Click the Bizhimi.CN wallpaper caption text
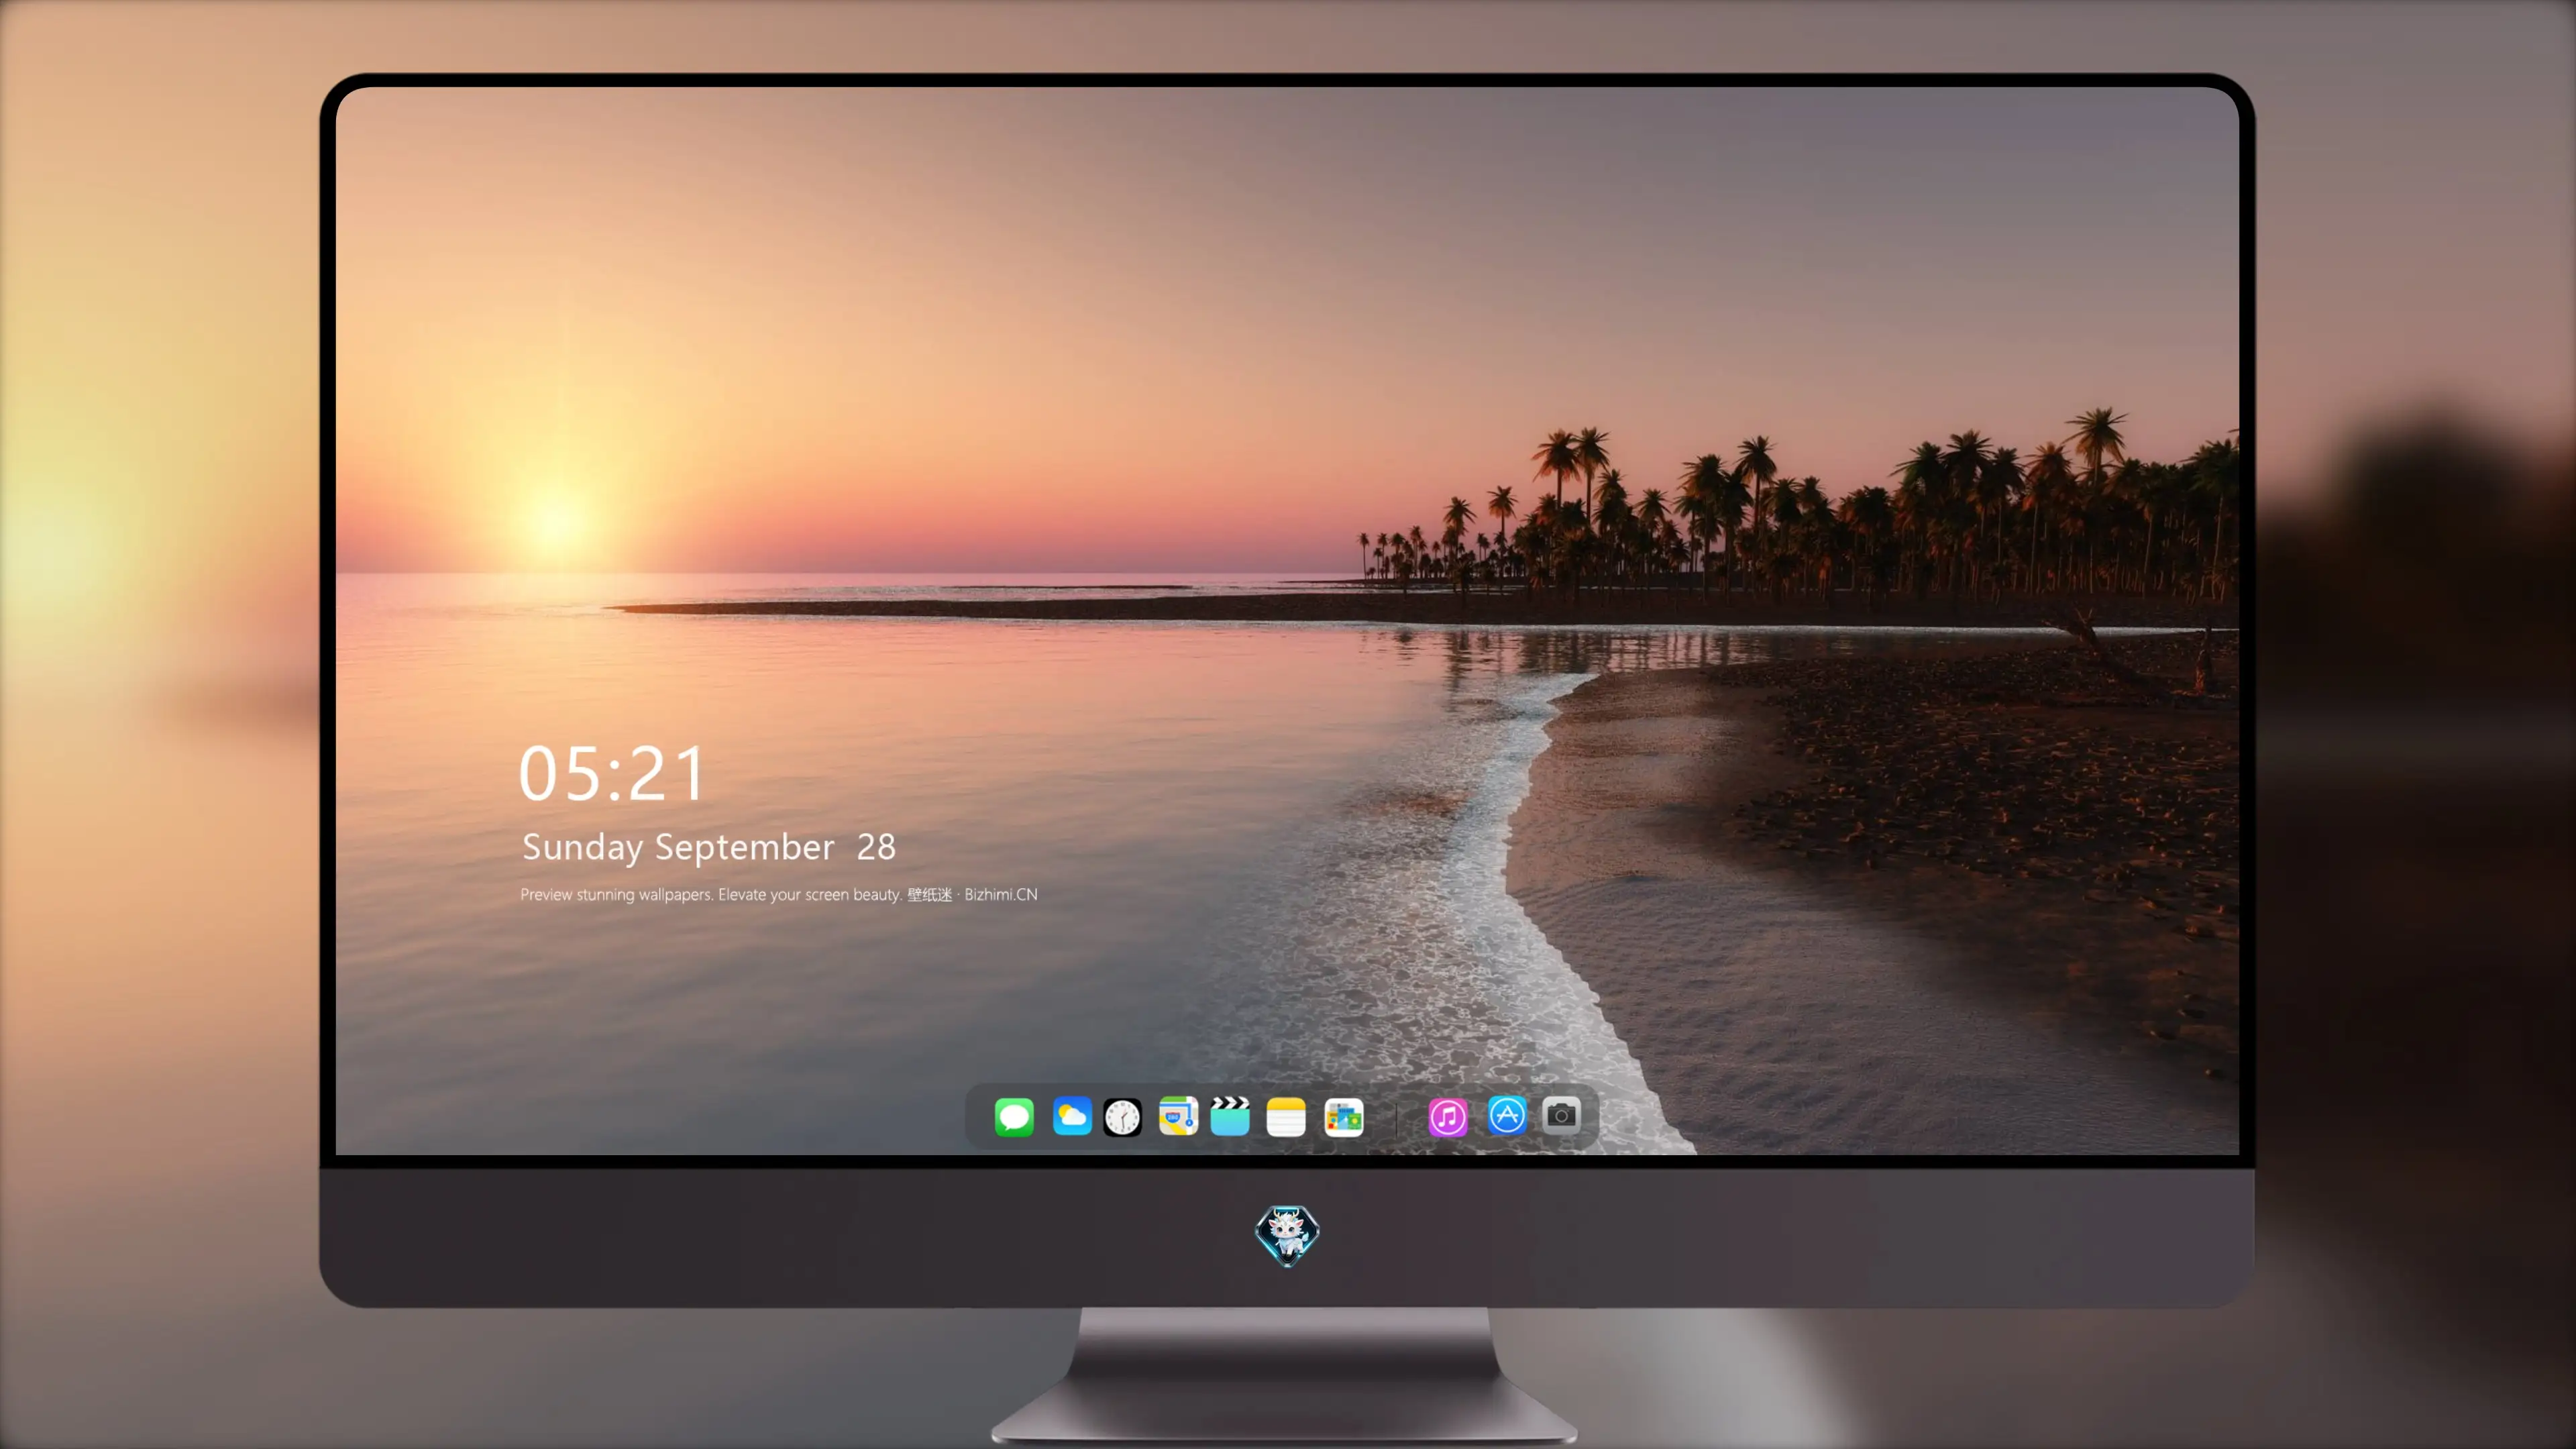Viewport: 2576px width, 1449px height. point(779,894)
